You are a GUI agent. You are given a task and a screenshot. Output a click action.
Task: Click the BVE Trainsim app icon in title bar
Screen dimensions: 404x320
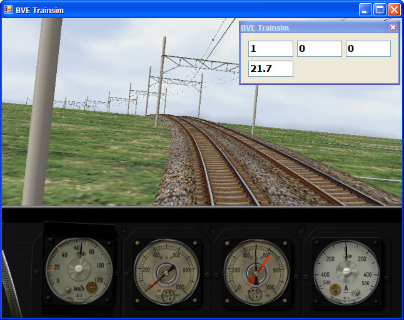click(x=8, y=10)
